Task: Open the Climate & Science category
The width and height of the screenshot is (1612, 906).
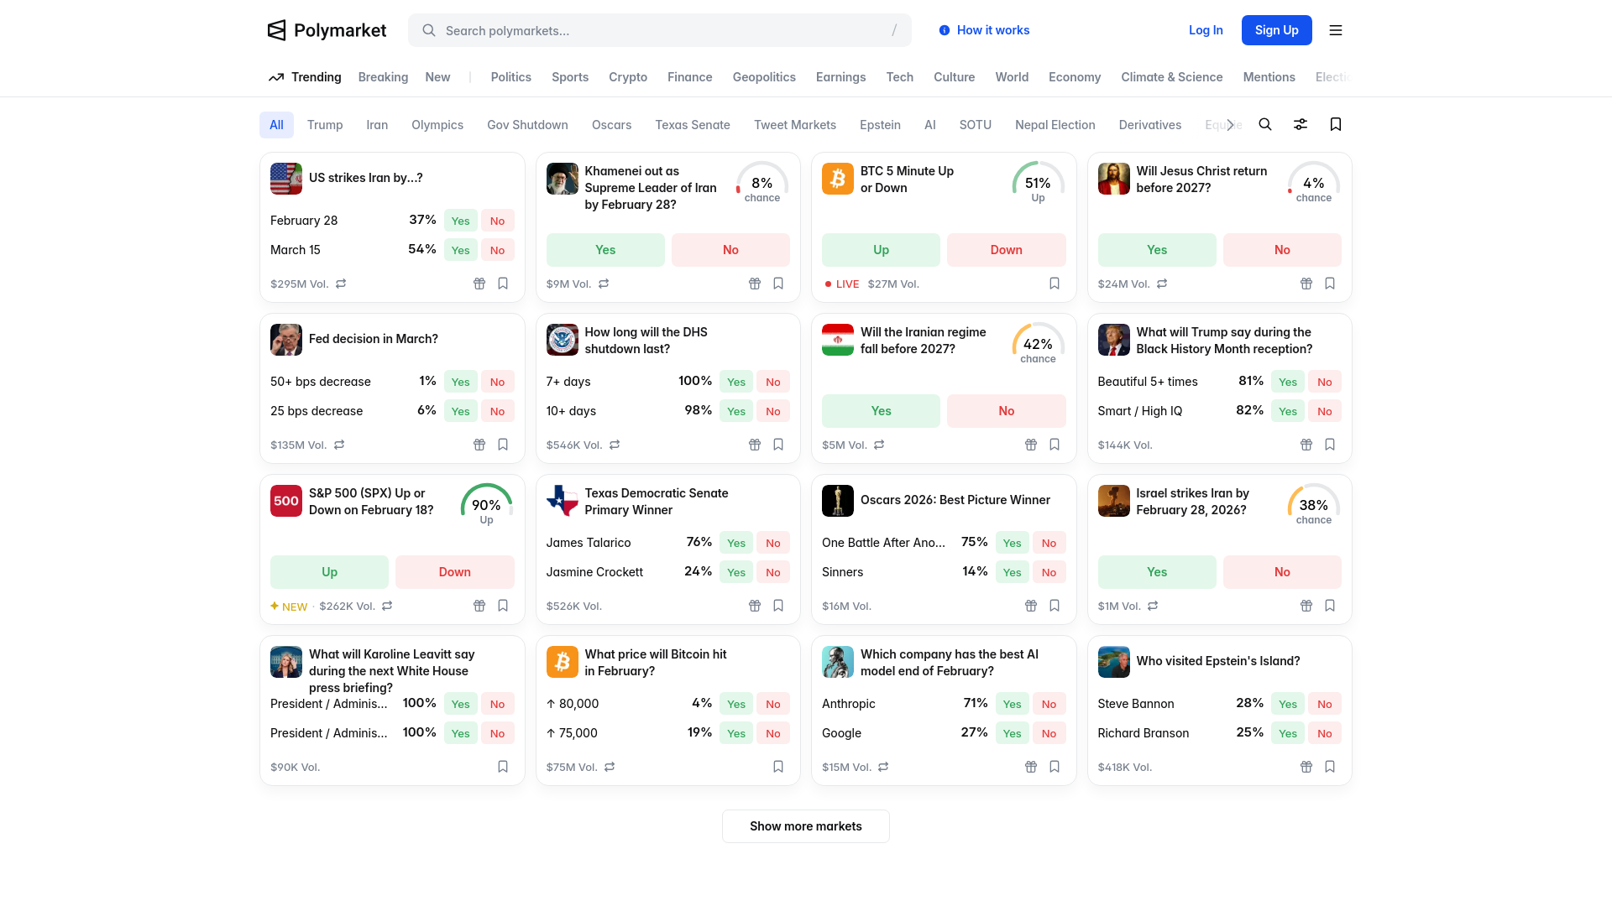Action: (1171, 77)
